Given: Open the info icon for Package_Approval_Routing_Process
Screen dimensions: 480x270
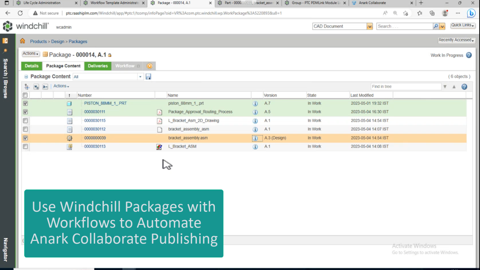Looking at the screenshot, I should (x=255, y=112).
